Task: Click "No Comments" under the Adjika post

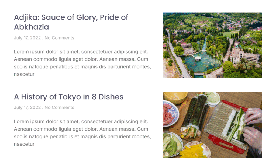Action: coord(59,38)
